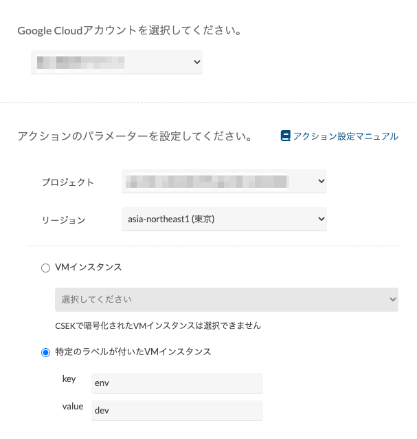Viewport: 417px width, 439px height.
Task: Click the リージョン field label
Action: (x=63, y=220)
